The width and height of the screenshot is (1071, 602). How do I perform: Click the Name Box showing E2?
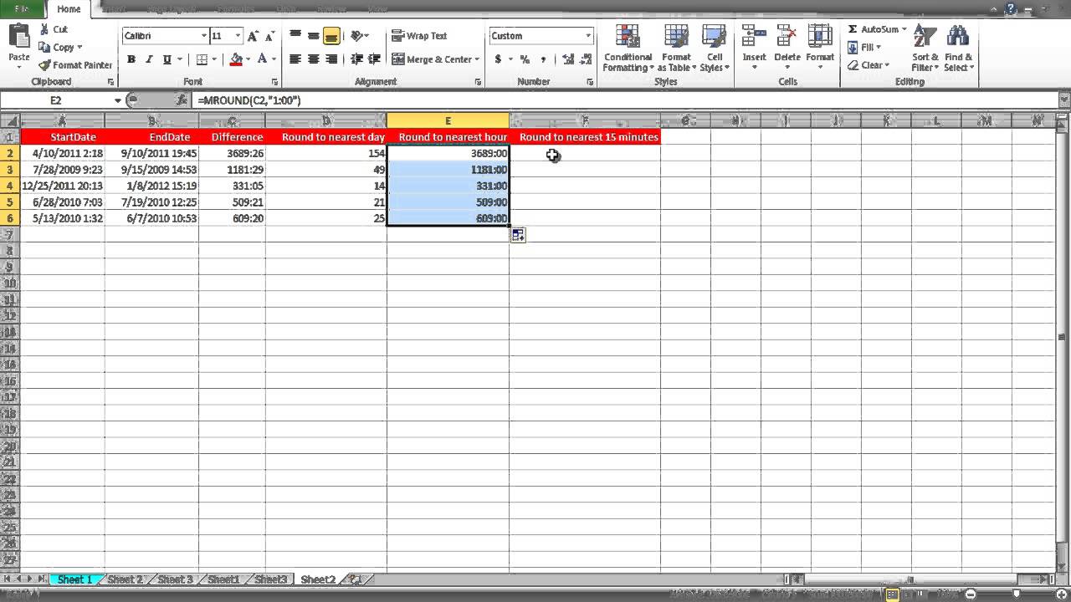(56, 100)
